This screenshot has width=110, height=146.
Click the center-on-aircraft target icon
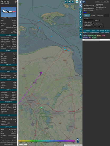click(x=81, y=9)
